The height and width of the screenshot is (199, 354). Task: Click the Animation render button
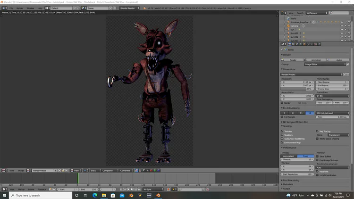click(x=315, y=60)
